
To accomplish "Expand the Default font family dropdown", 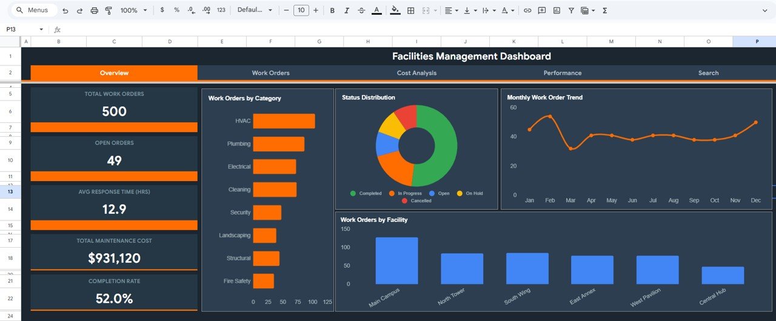I will pyautogui.click(x=255, y=10).
